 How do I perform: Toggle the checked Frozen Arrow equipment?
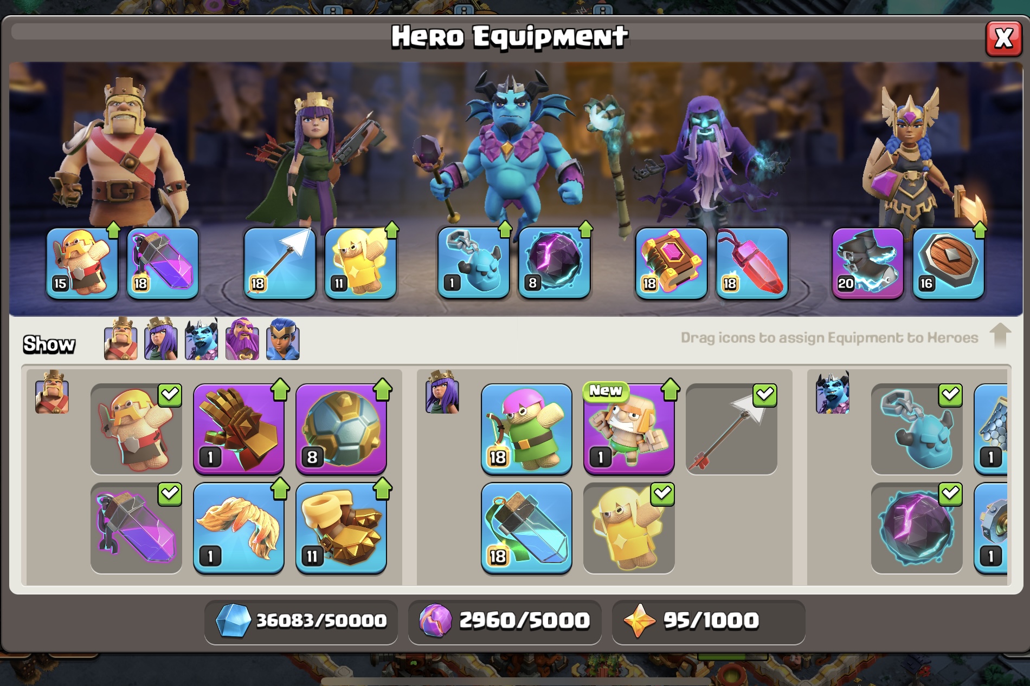(731, 428)
